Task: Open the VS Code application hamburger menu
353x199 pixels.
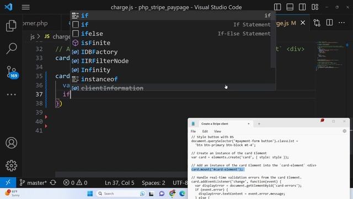Action: 26,7
